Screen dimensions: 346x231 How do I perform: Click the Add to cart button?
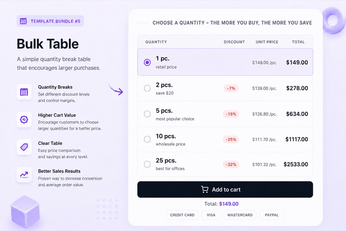(225, 189)
